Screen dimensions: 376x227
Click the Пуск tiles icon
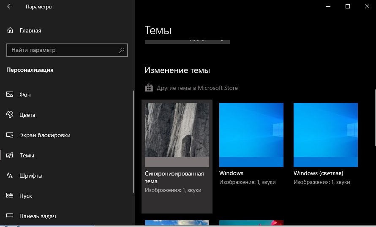coord(10,195)
